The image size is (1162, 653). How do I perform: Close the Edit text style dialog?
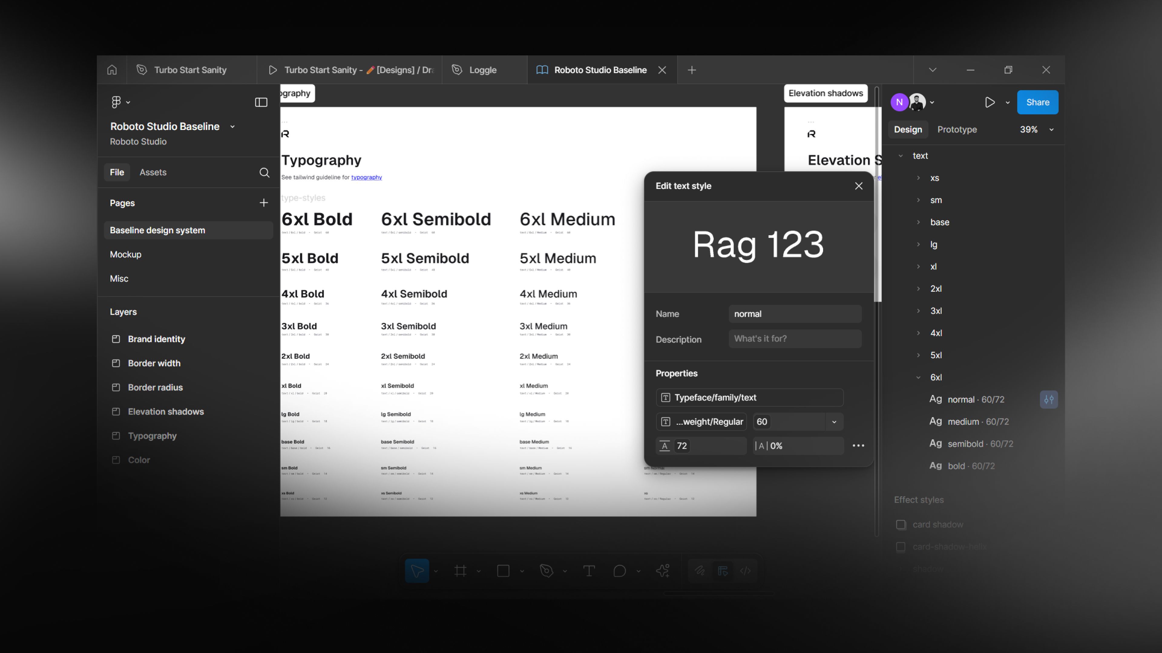point(858,186)
